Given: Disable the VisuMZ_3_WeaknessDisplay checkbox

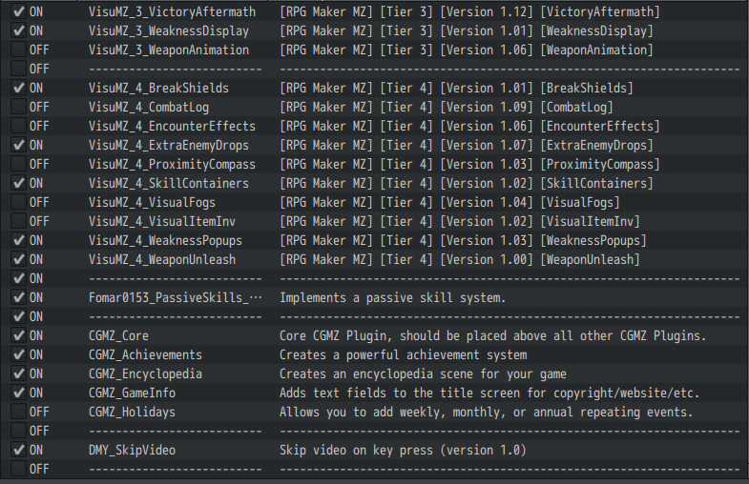Looking at the screenshot, I should (19, 30).
